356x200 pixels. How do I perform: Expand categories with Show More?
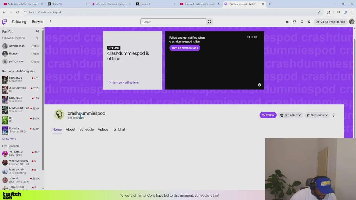pos(9,139)
